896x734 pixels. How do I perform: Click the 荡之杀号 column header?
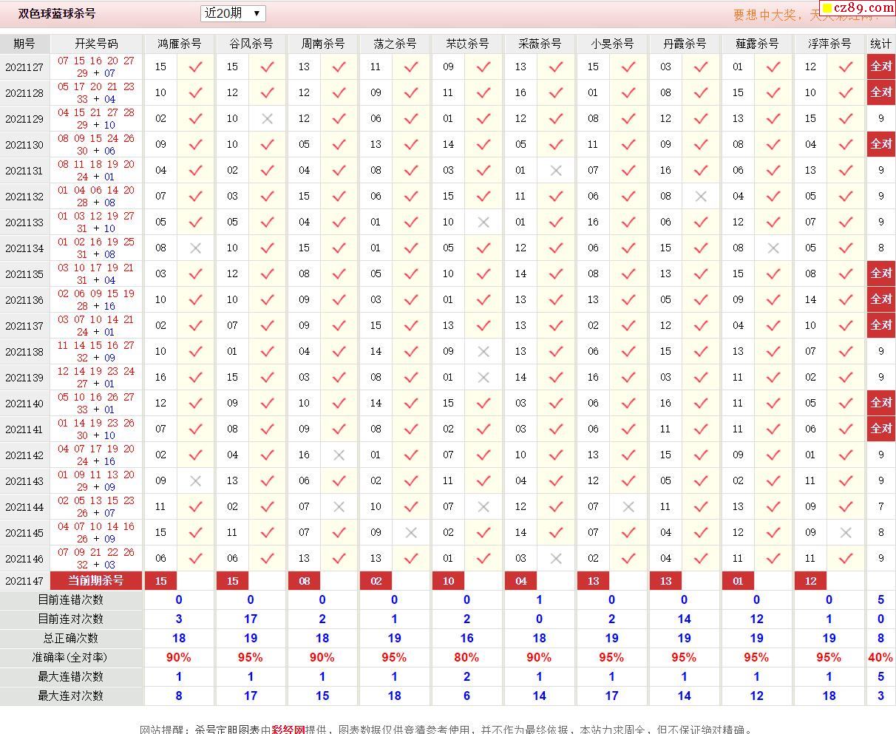click(395, 44)
